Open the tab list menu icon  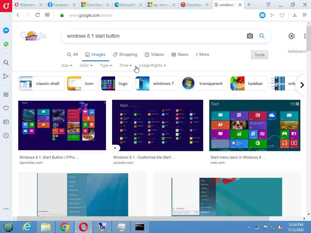click(268, 5)
